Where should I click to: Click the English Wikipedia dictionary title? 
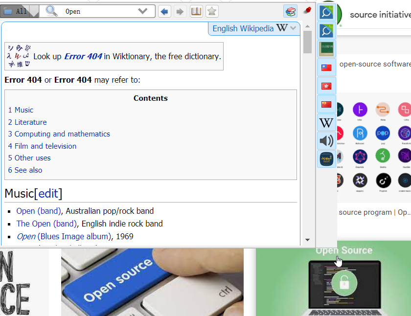(243, 28)
